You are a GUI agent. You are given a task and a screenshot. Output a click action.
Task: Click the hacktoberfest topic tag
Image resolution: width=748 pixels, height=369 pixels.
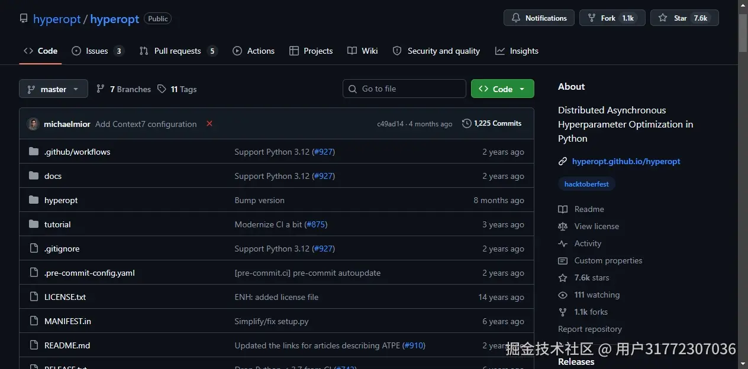pyautogui.click(x=586, y=184)
